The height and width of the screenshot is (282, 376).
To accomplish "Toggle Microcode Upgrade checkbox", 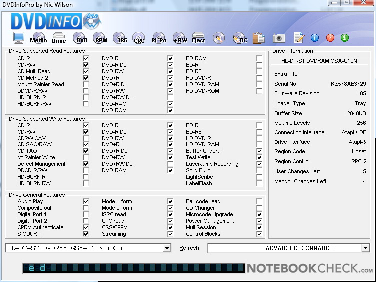I will 259,214.
